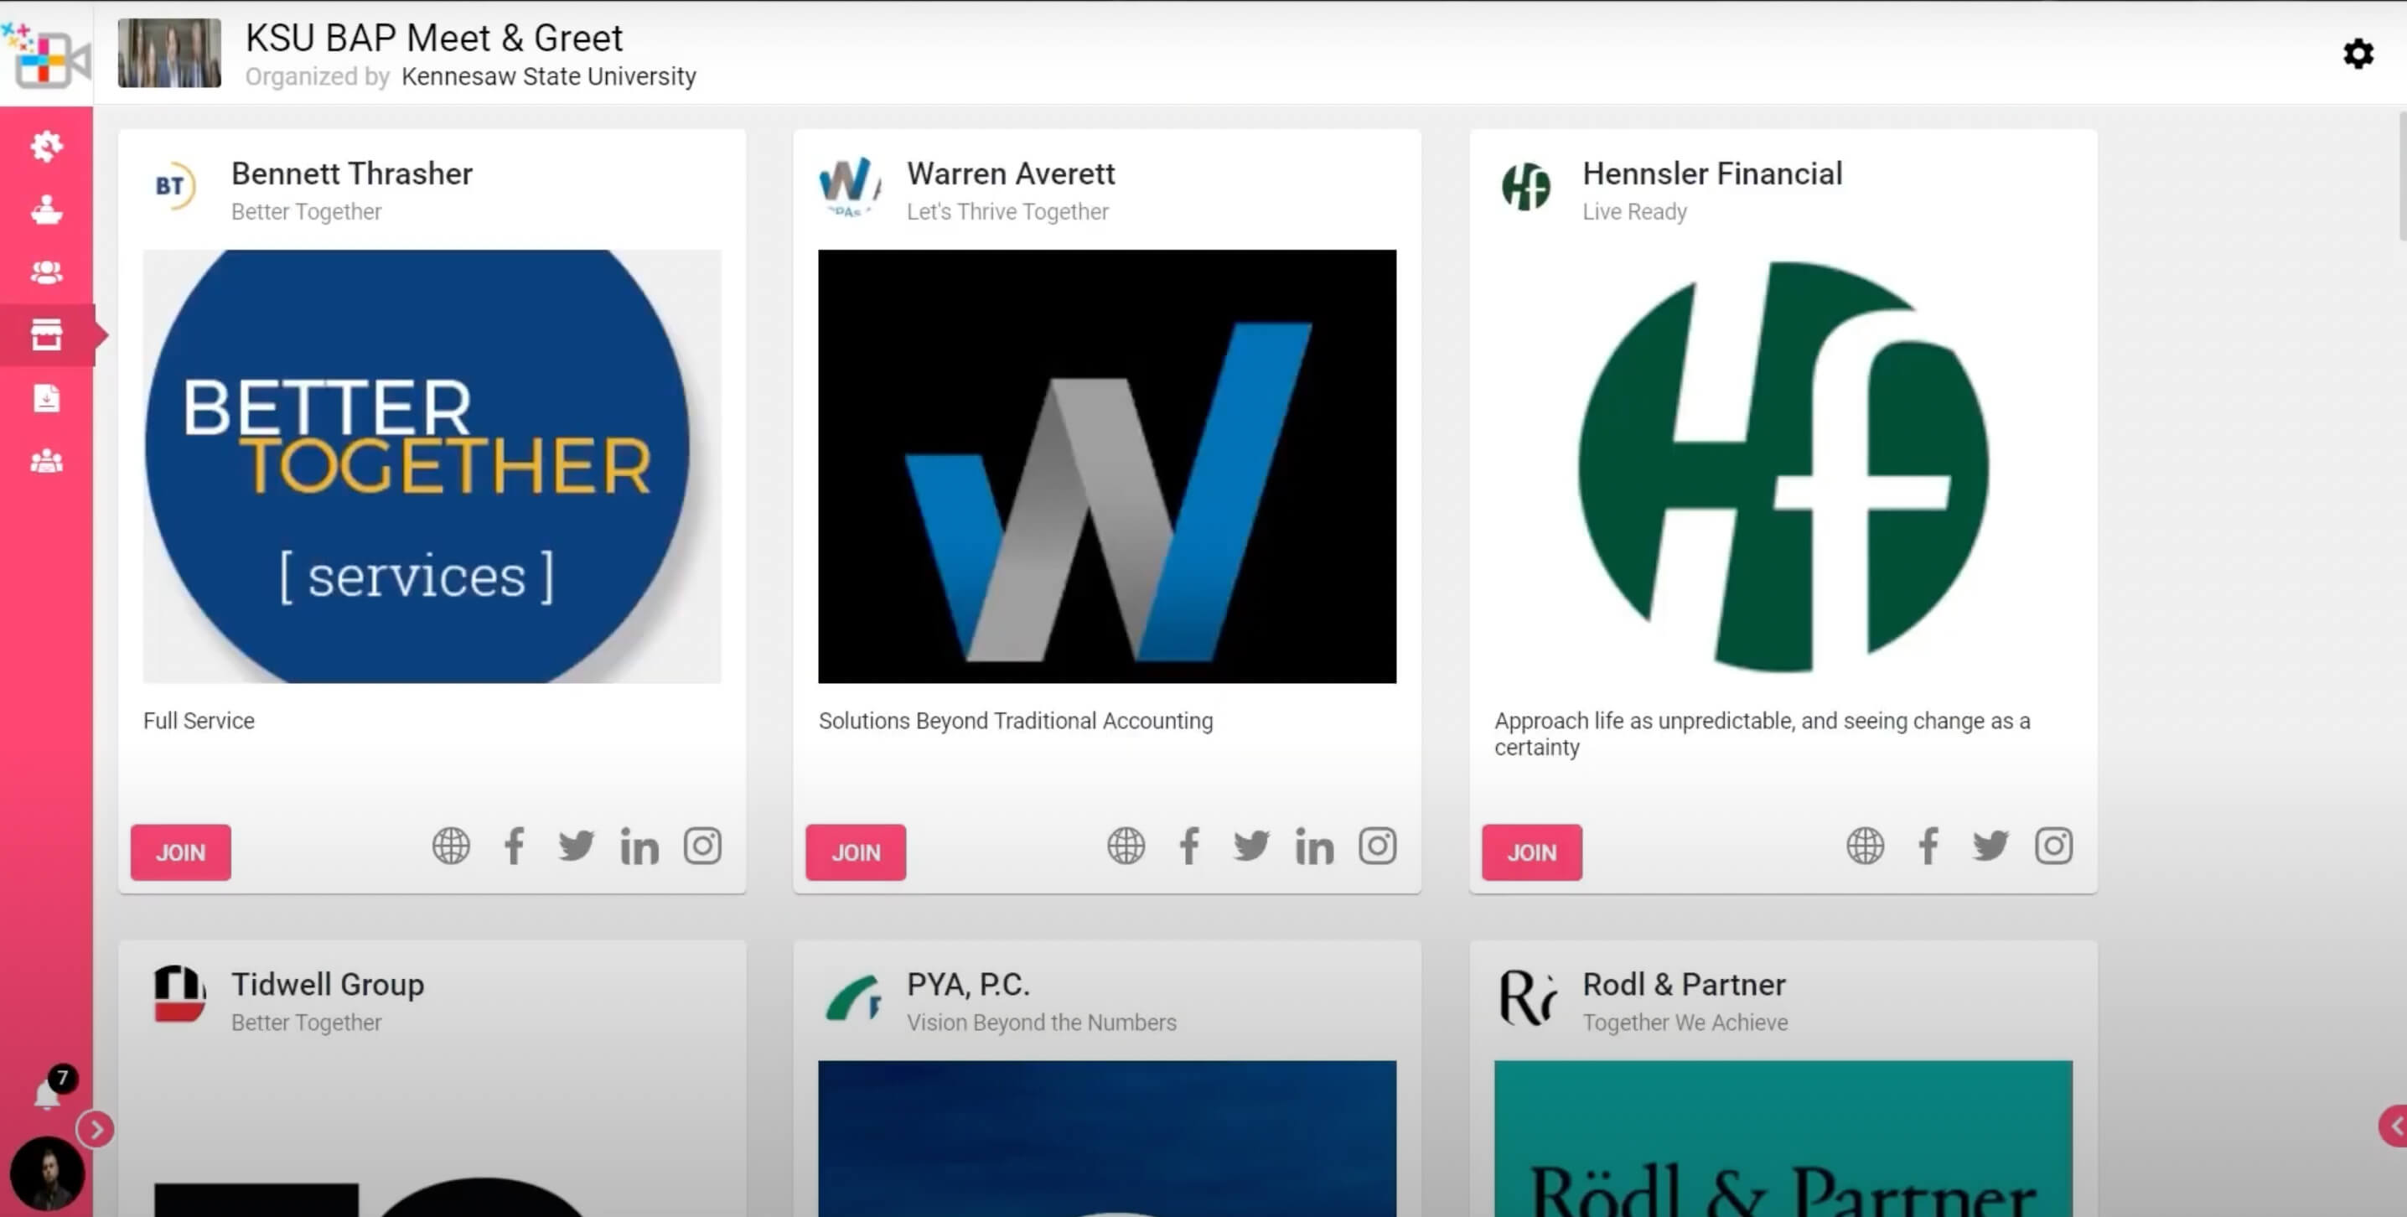Open Hennsler Financial Twitter icon

[1991, 846]
